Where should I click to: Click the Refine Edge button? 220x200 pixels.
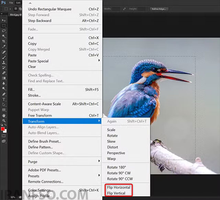[x=159, y=9]
